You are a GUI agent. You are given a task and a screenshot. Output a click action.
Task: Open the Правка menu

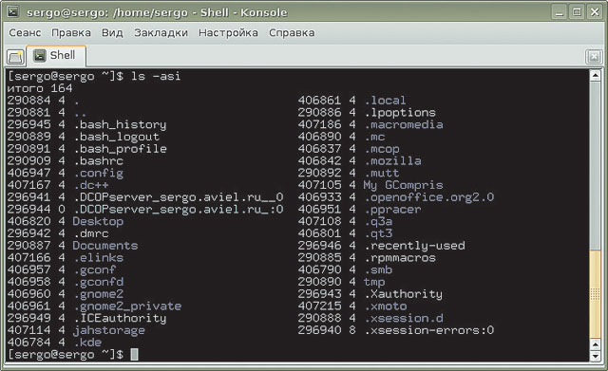71,33
